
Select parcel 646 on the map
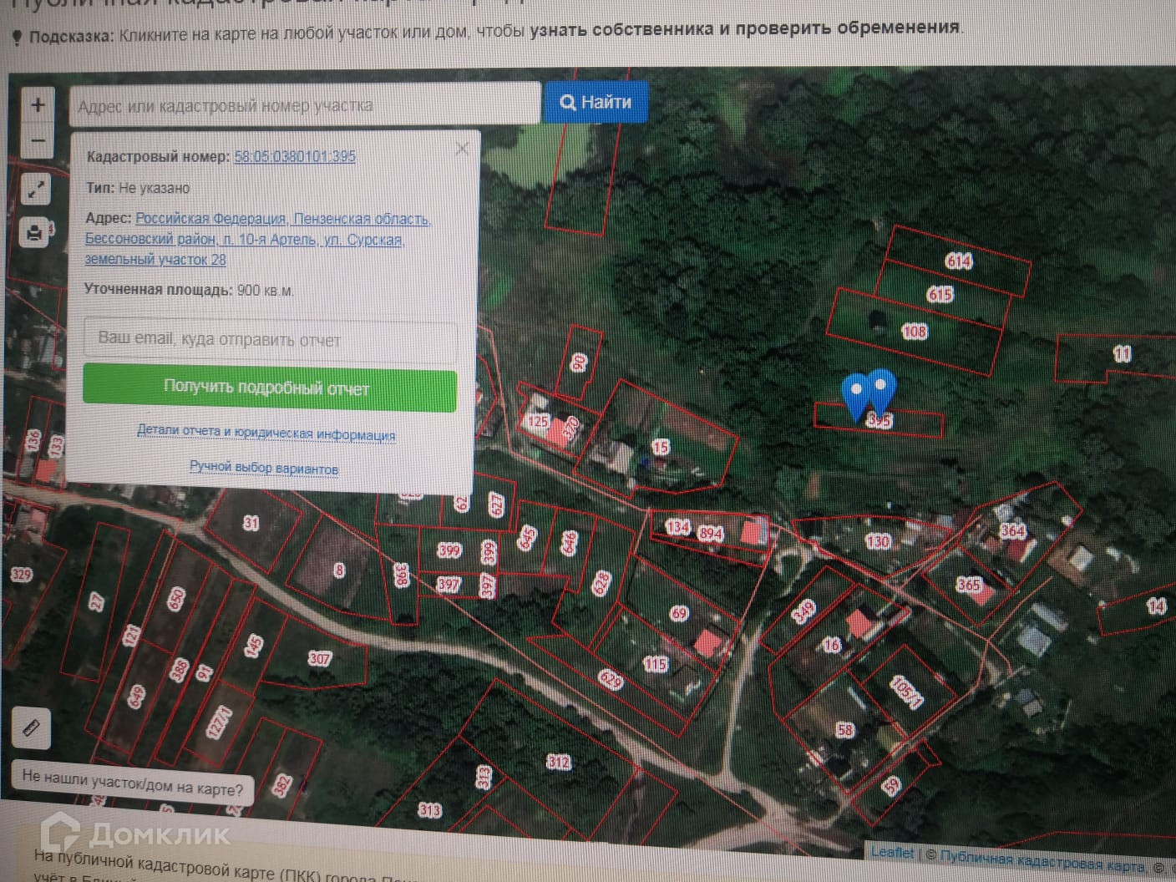(x=570, y=543)
